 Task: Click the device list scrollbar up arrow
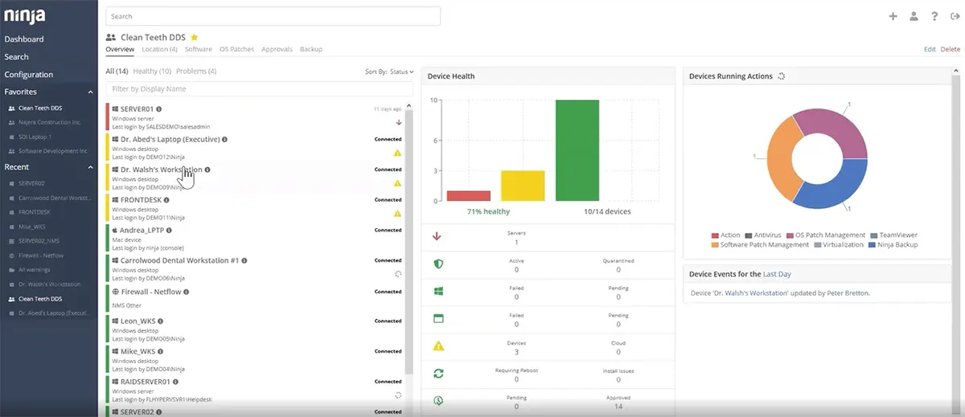[x=408, y=105]
